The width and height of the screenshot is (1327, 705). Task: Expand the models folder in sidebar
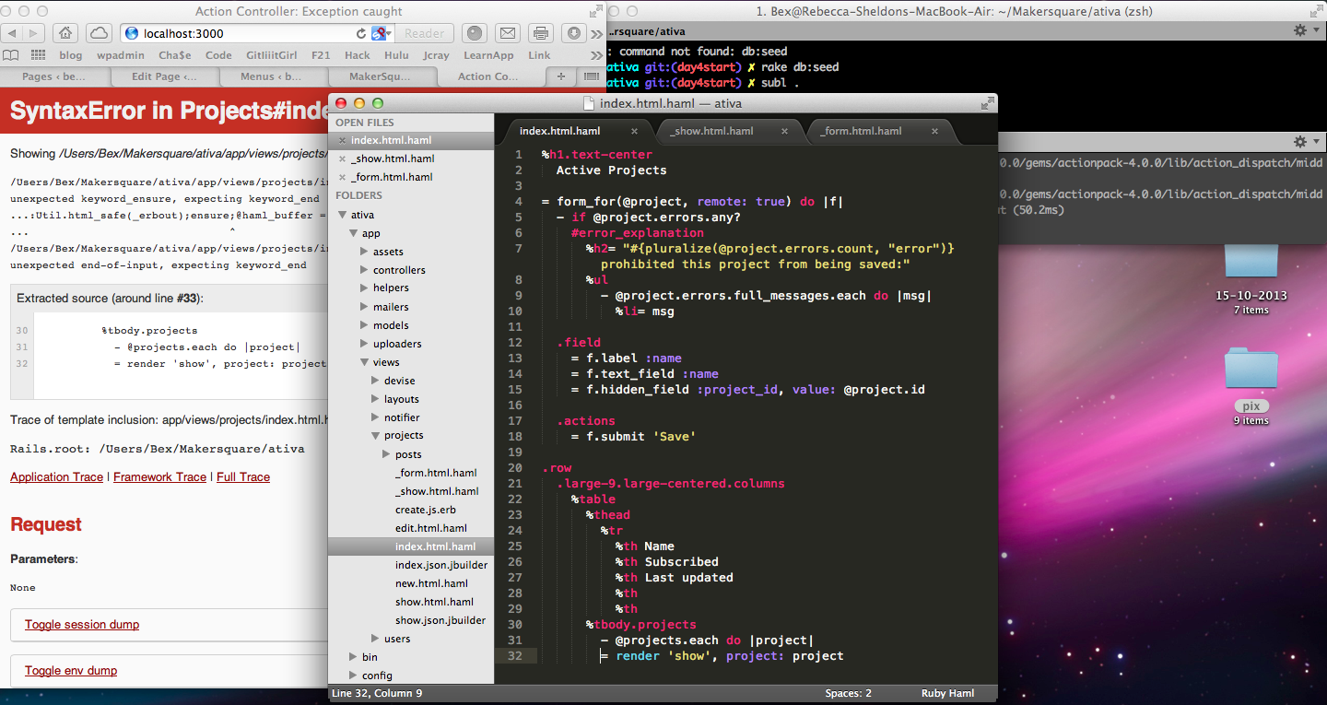pos(364,325)
